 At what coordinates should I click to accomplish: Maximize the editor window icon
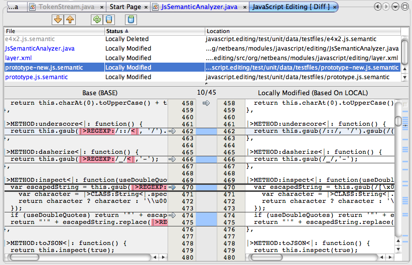[x=405, y=7]
